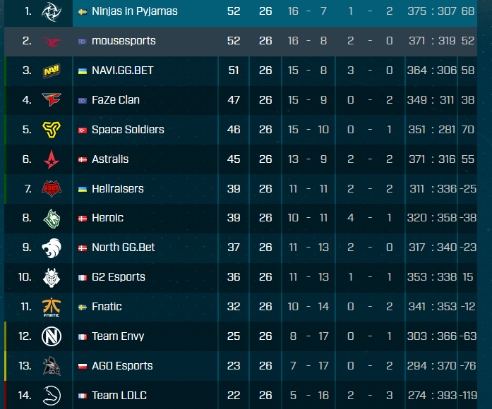Open the Ninjas in Pyjamas team link
The height and width of the screenshot is (409, 492).
(135, 11)
